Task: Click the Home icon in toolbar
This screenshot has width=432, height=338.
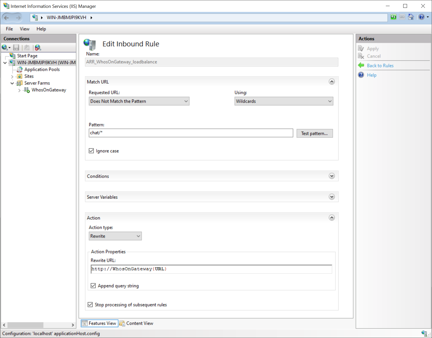Action: point(411,17)
